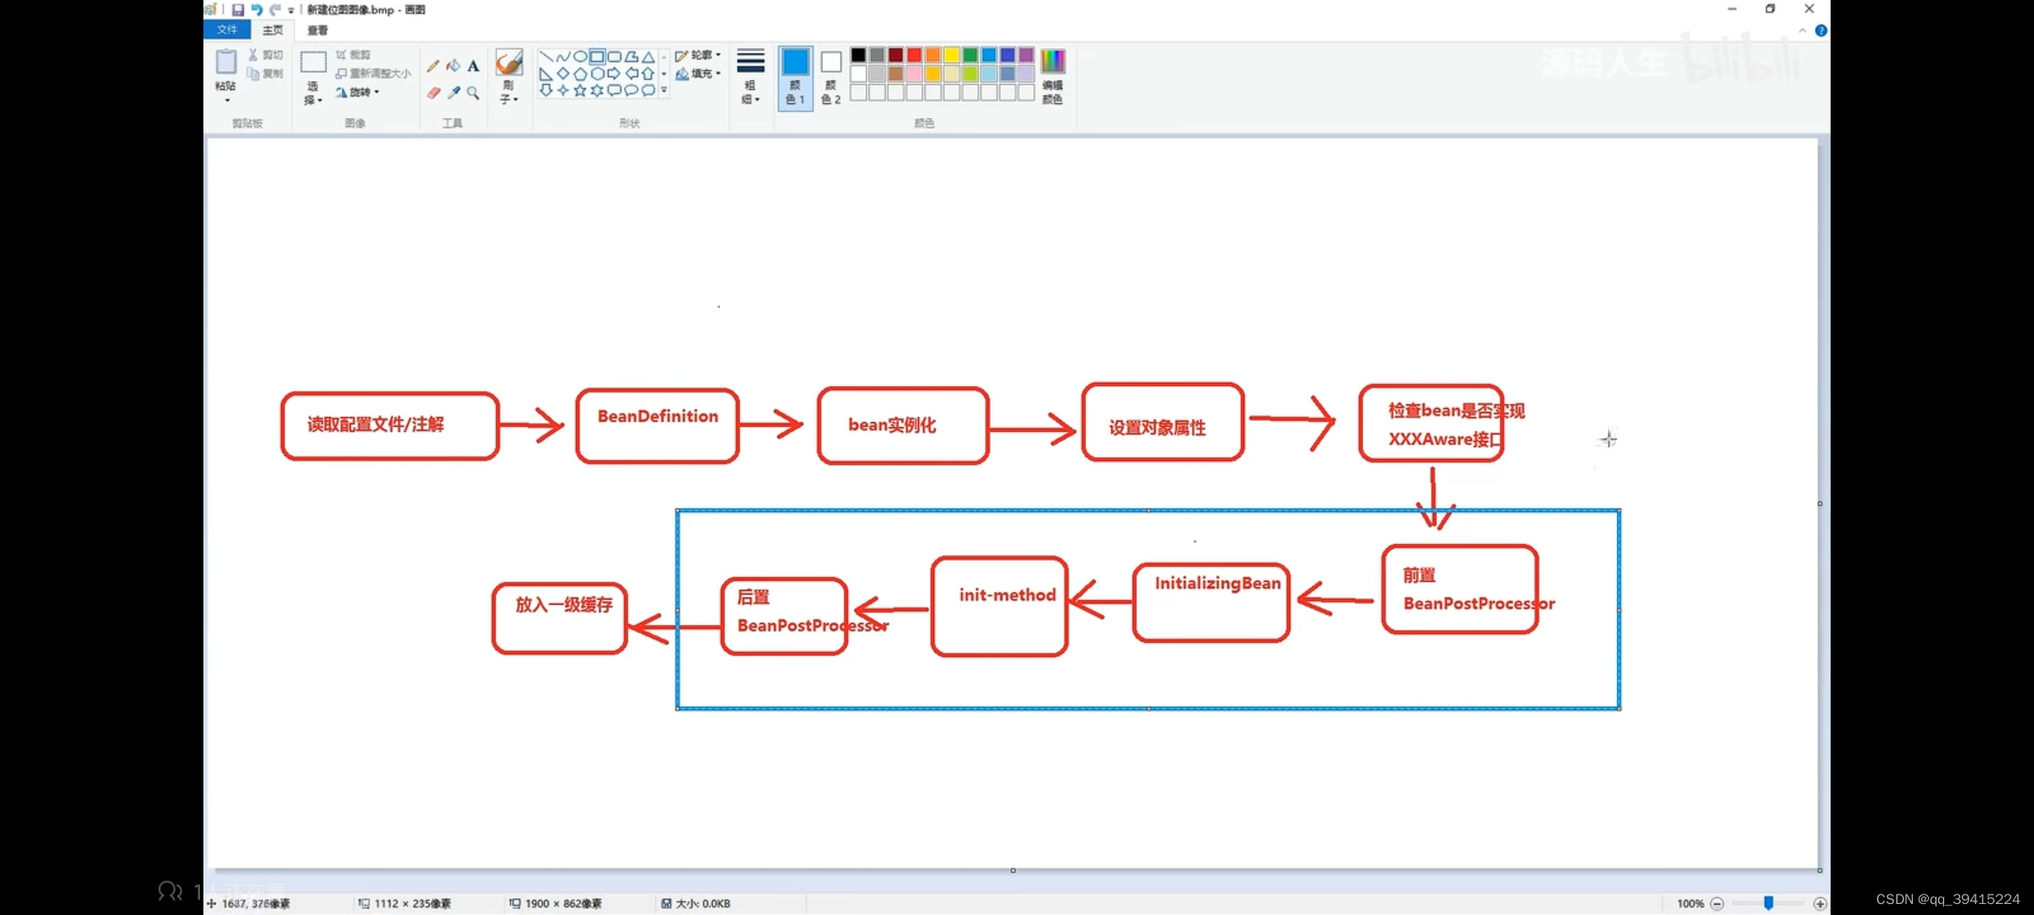Open the File (文件) menu
Viewport: 2034px width, 915px height.
[x=227, y=30]
